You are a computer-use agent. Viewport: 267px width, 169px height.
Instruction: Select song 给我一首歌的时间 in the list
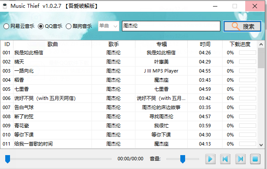(34, 144)
